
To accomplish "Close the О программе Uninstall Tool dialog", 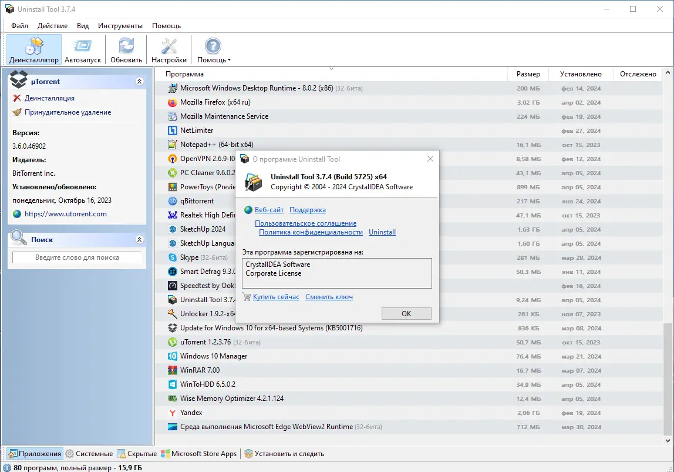I will click(430, 159).
